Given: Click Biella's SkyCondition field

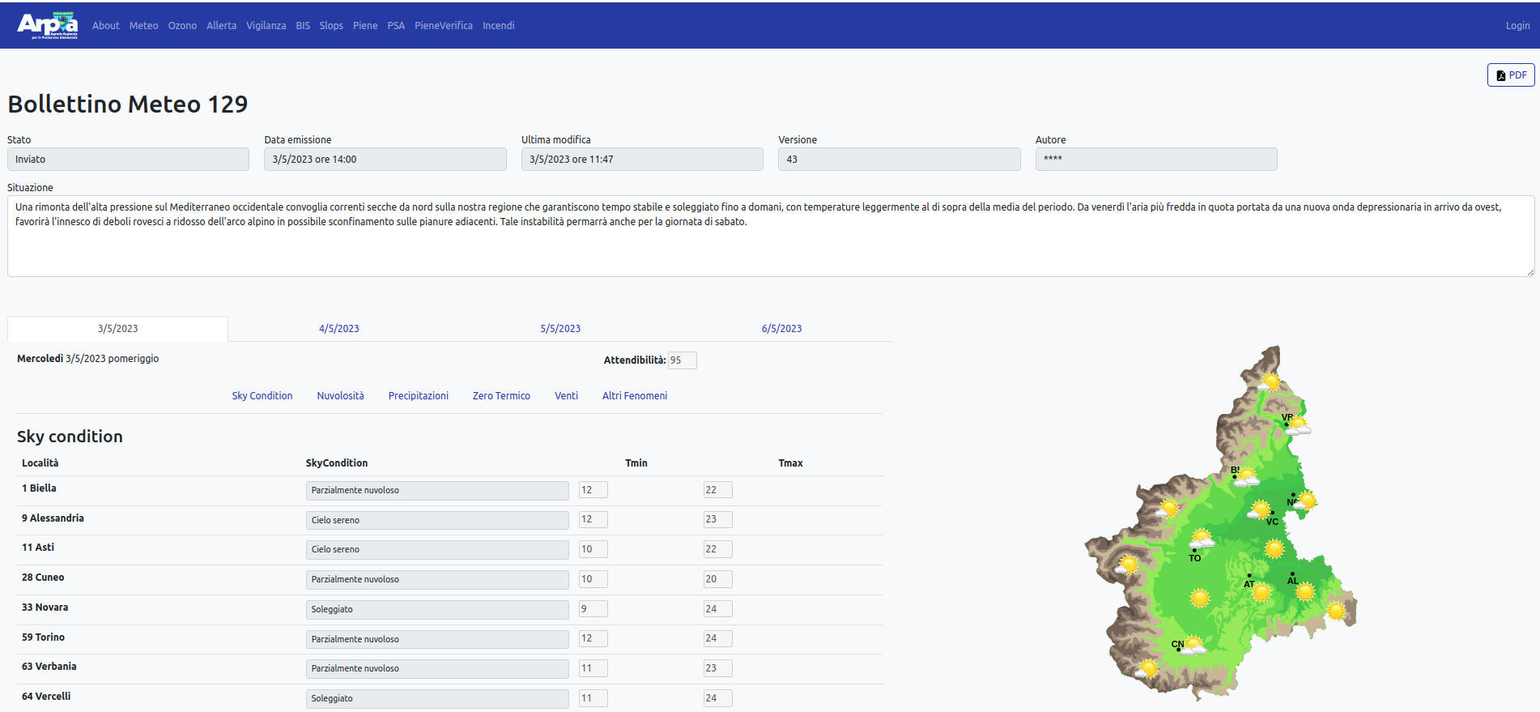Looking at the screenshot, I should point(437,491).
